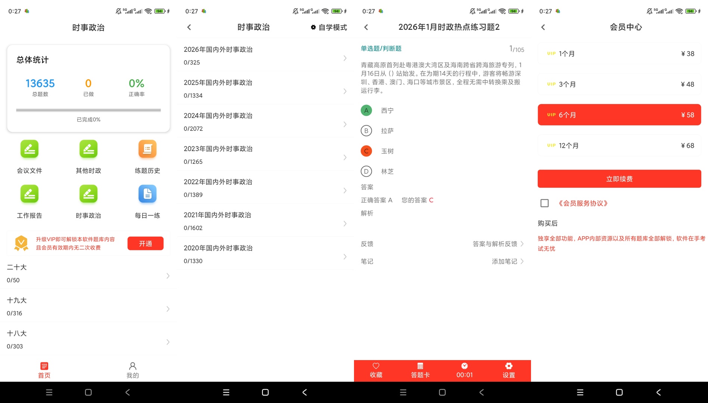
Task: Open 设置 gear in quiz toolbar
Action: click(509, 366)
